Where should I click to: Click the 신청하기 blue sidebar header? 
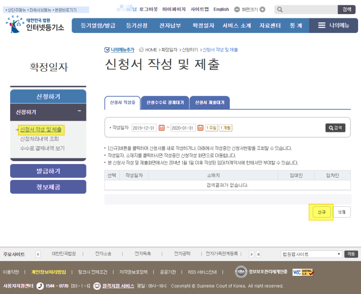[x=48, y=97]
